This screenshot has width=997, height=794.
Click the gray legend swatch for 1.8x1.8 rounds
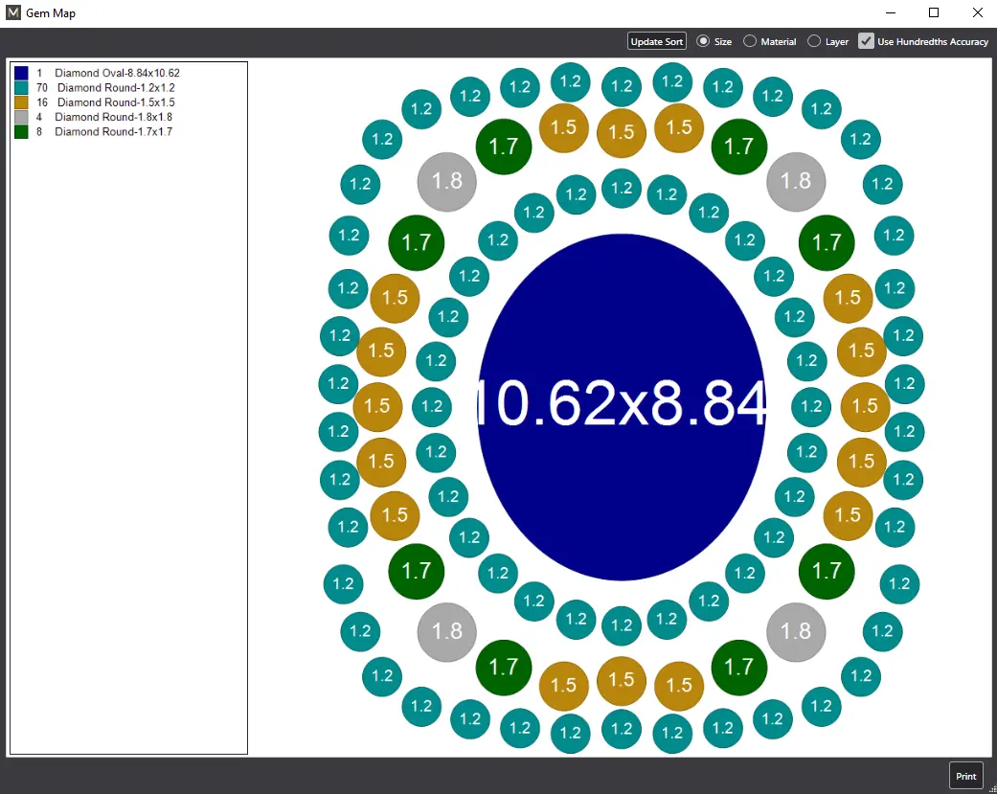point(21,117)
